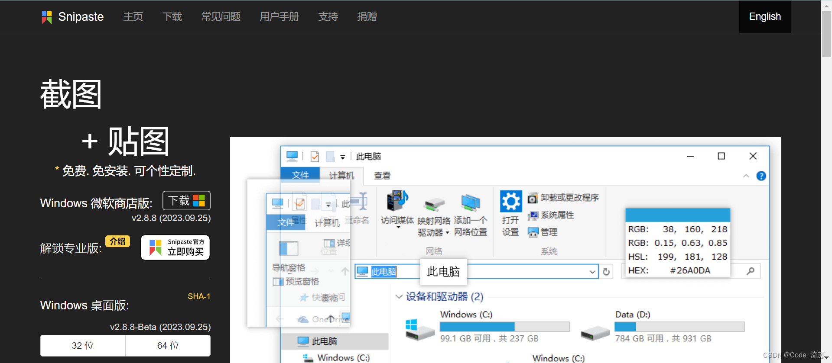832x363 pixels.
Task: Open the address bar dropdown arrow
Action: coord(592,272)
